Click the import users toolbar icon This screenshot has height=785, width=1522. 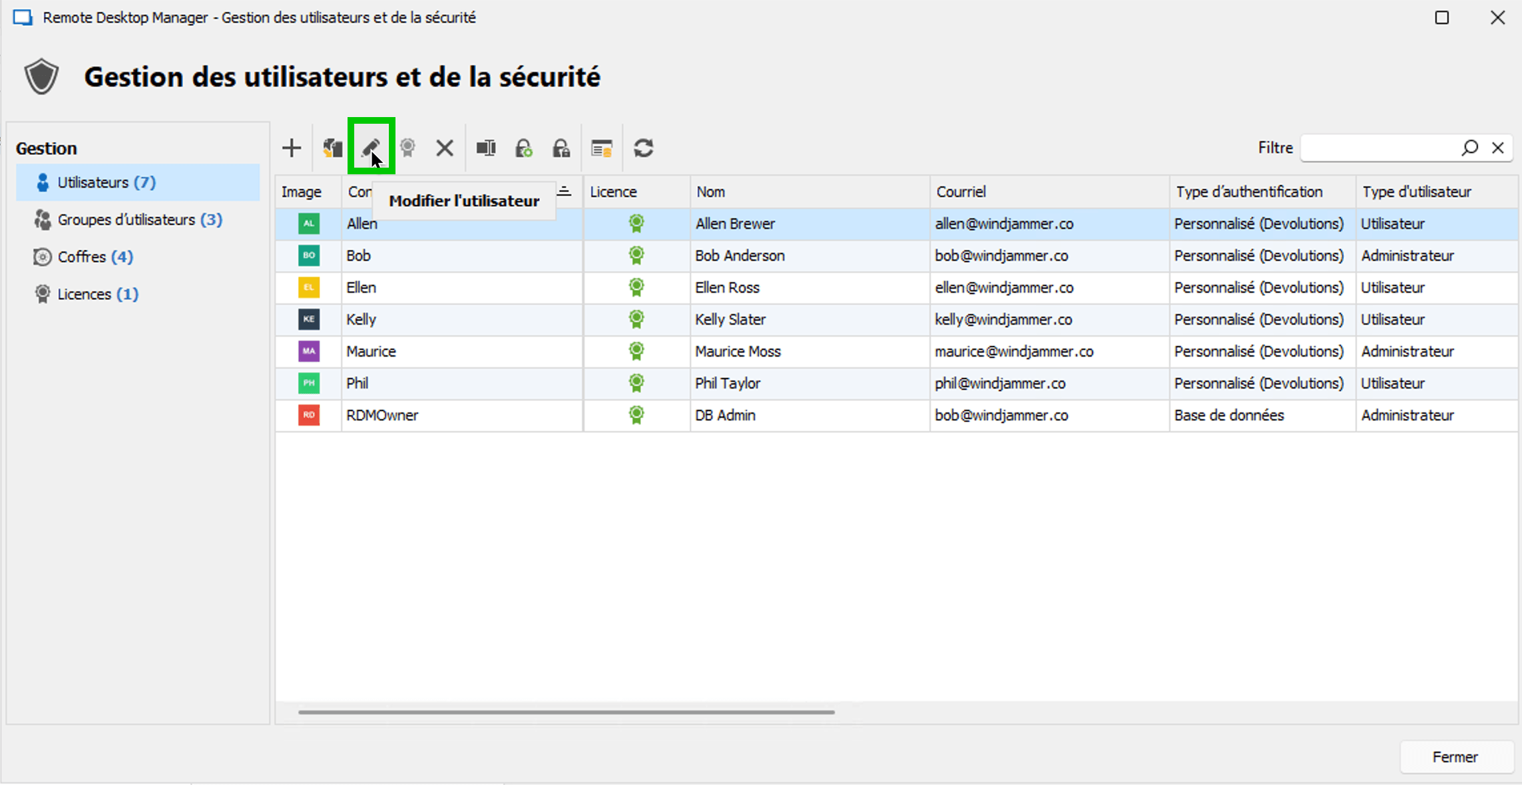pos(332,148)
